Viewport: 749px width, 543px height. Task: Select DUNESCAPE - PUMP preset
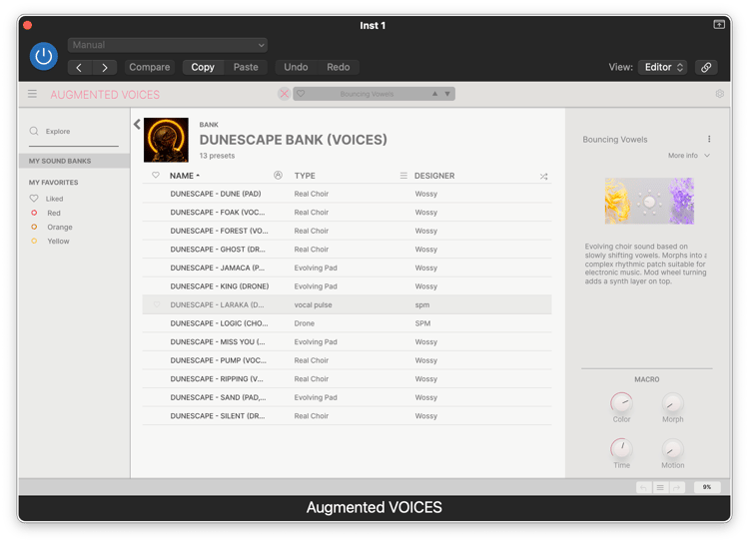coord(347,360)
